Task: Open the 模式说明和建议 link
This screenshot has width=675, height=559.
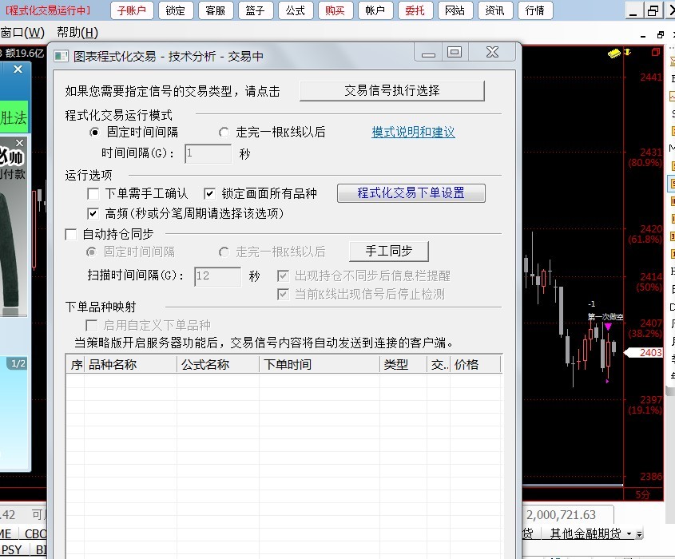Action: point(413,133)
